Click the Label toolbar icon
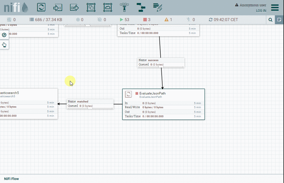The height and width of the screenshot is (183, 284). 158,7
